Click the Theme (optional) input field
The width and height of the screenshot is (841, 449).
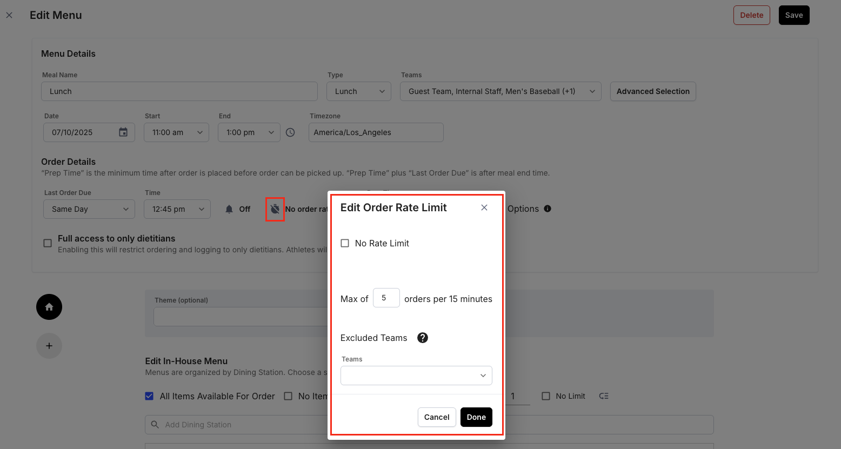coord(241,317)
